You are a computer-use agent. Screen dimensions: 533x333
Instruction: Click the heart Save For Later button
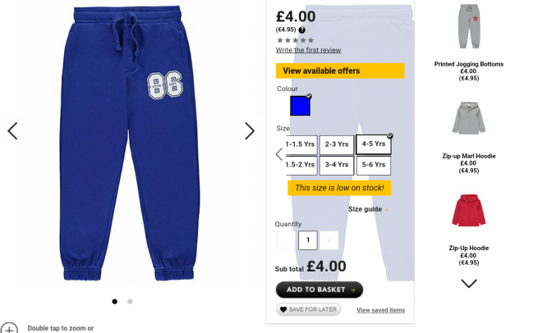[x=308, y=309]
